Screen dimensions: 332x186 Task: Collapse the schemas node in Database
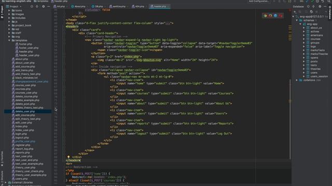(x=297, y=20)
